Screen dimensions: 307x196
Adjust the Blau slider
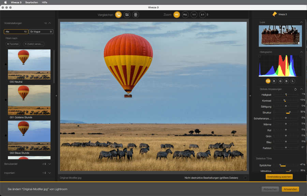click(286, 142)
